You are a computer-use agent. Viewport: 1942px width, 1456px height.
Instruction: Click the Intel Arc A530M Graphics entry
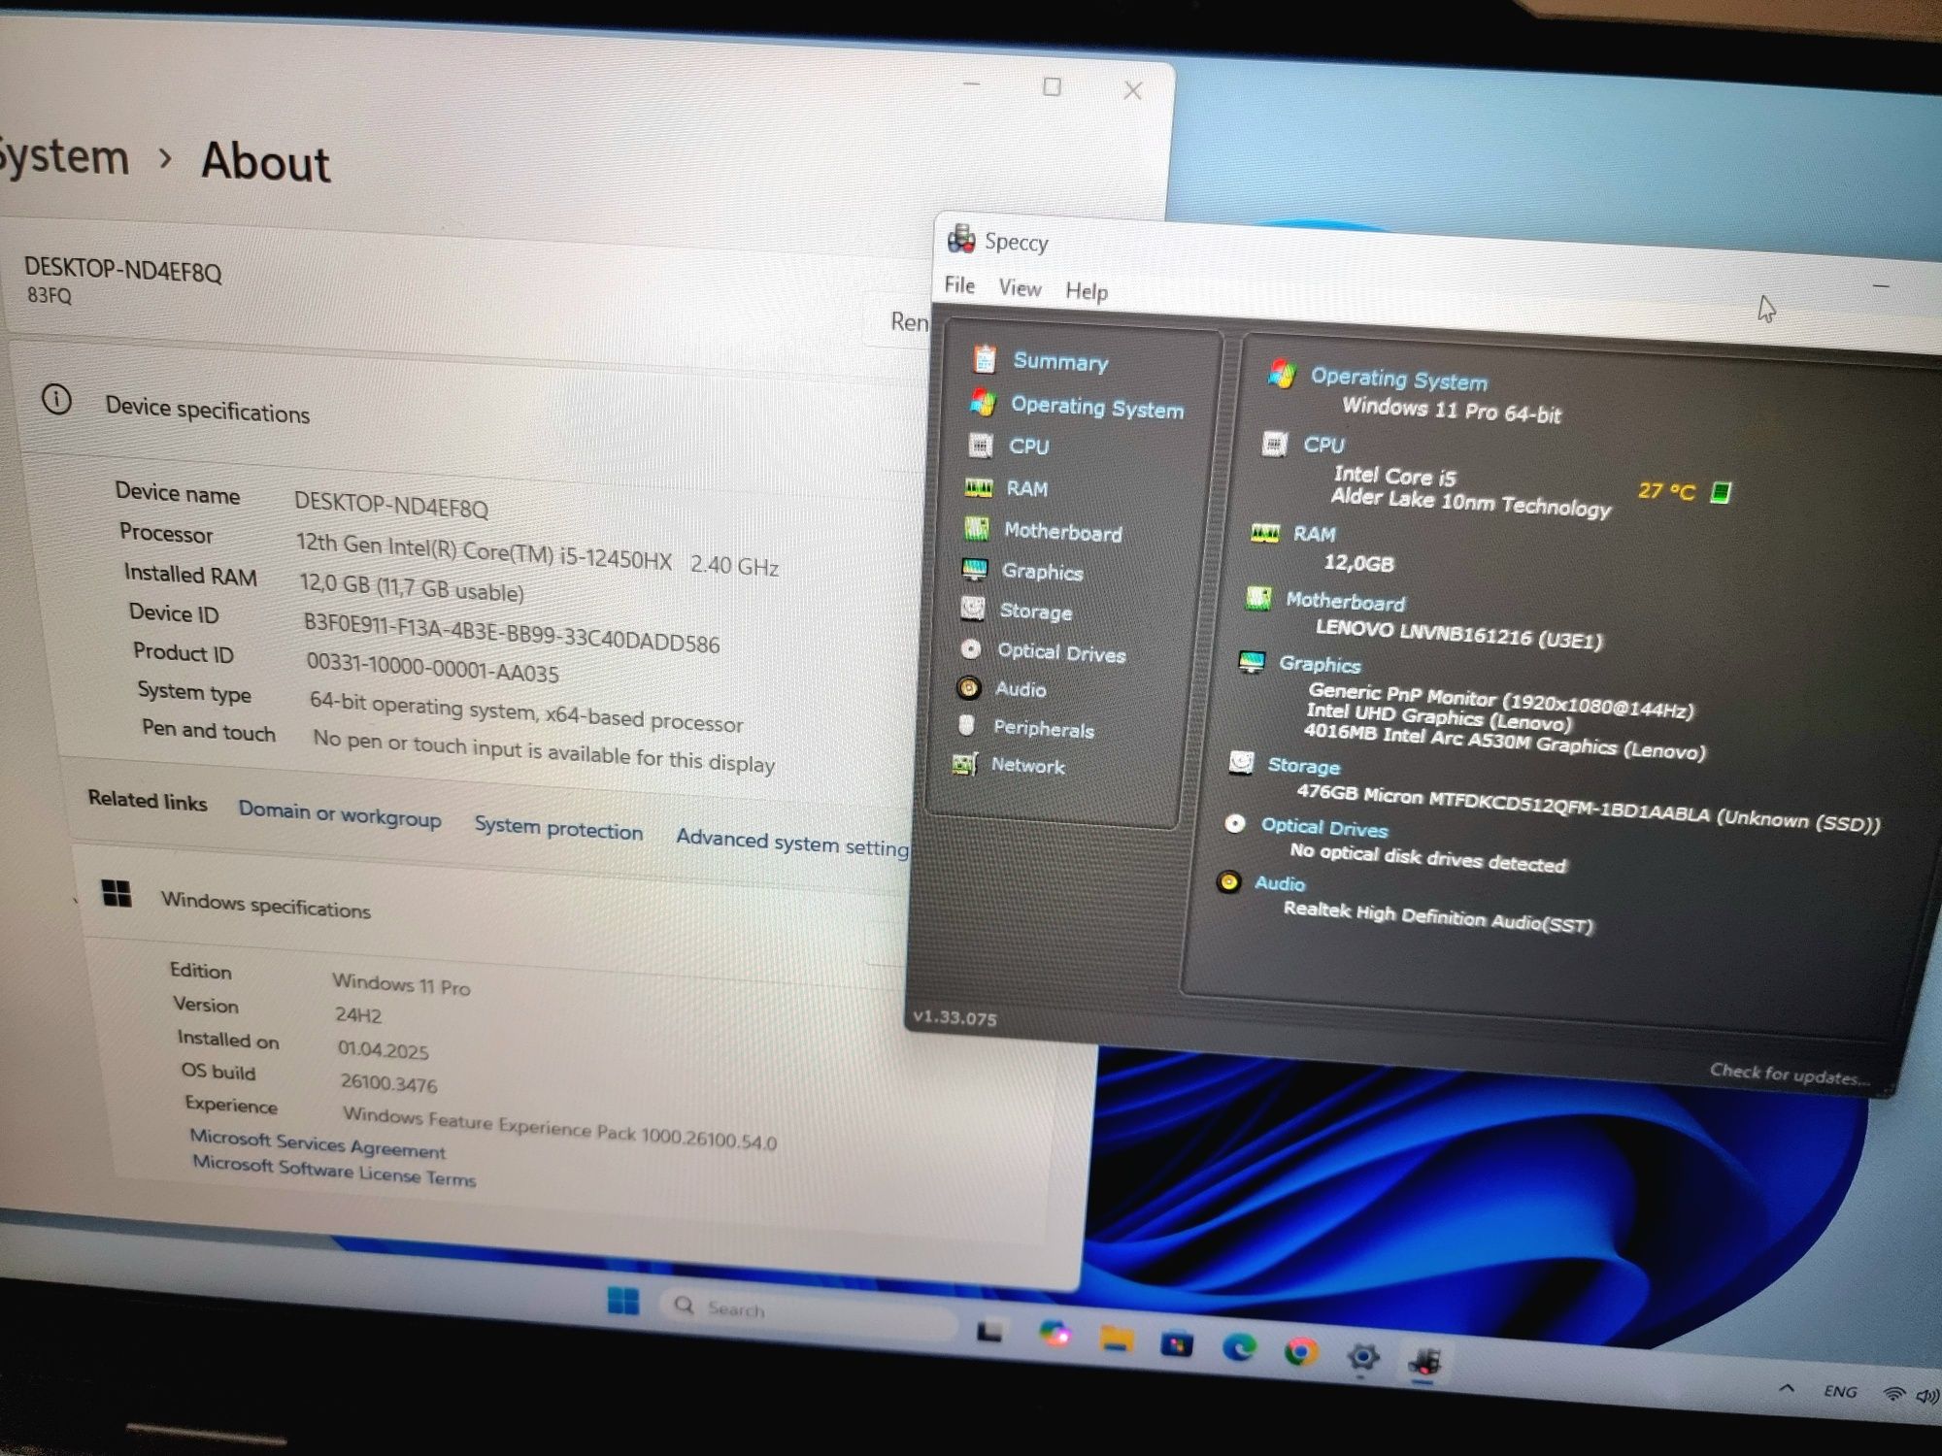tap(1504, 744)
